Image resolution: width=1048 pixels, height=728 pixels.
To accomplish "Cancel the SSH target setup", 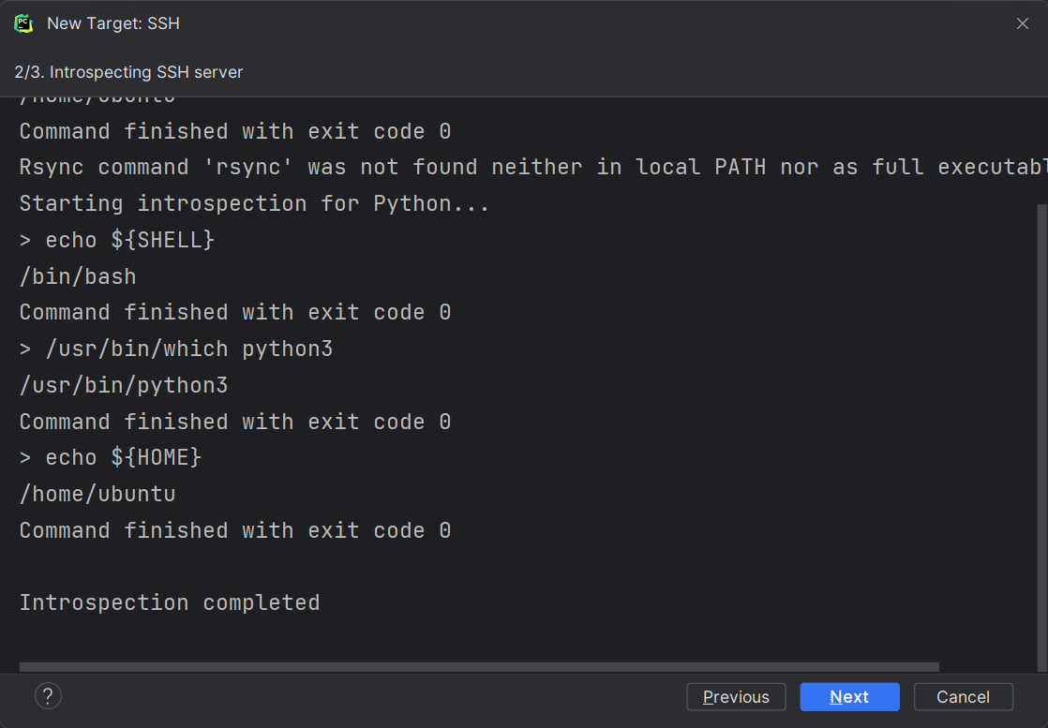I will point(963,697).
